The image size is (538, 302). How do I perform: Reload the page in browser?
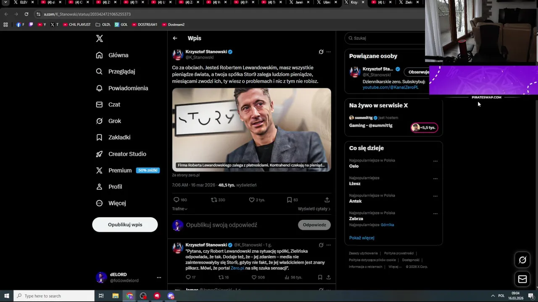26,14
